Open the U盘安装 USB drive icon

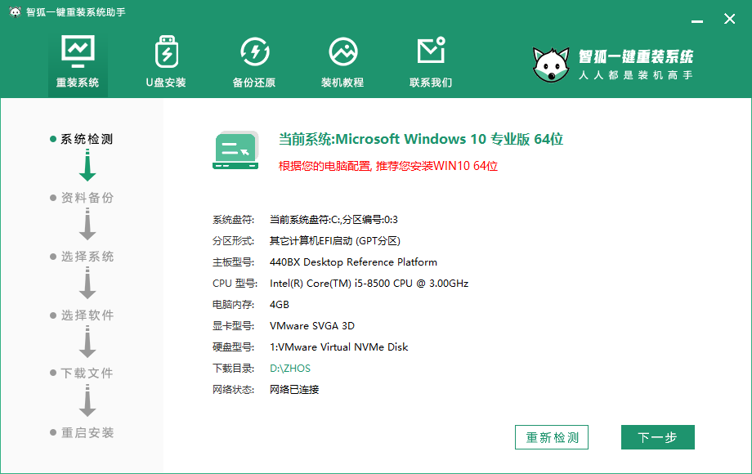coord(166,52)
